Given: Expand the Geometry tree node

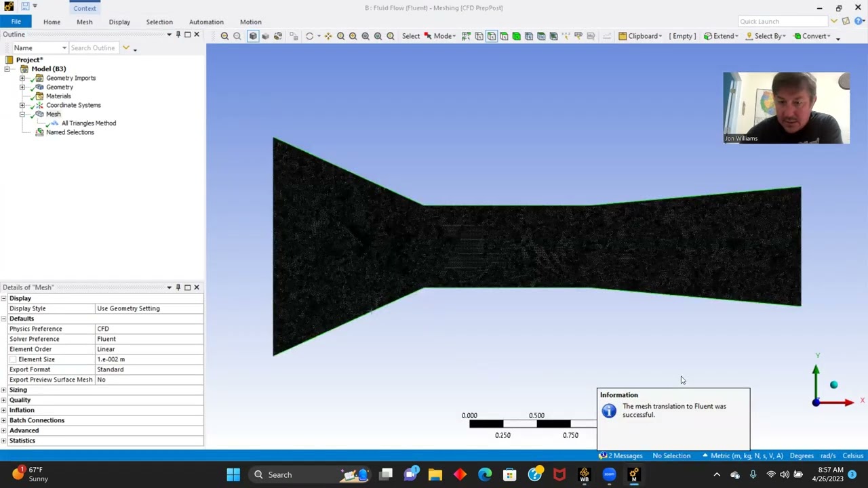Looking at the screenshot, I should coord(22,87).
